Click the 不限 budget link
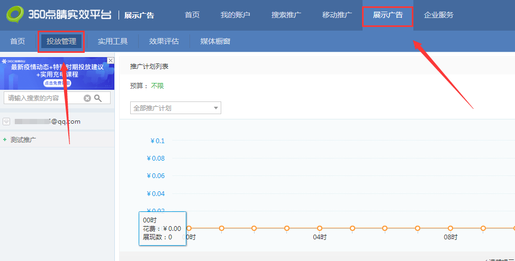Image resolution: width=515 pixels, height=261 pixels. click(x=157, y=86)
